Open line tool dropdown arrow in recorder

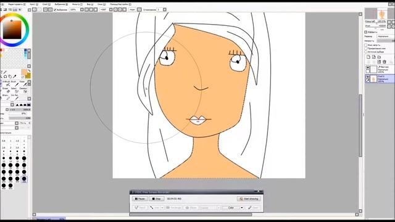coord(162,208)
